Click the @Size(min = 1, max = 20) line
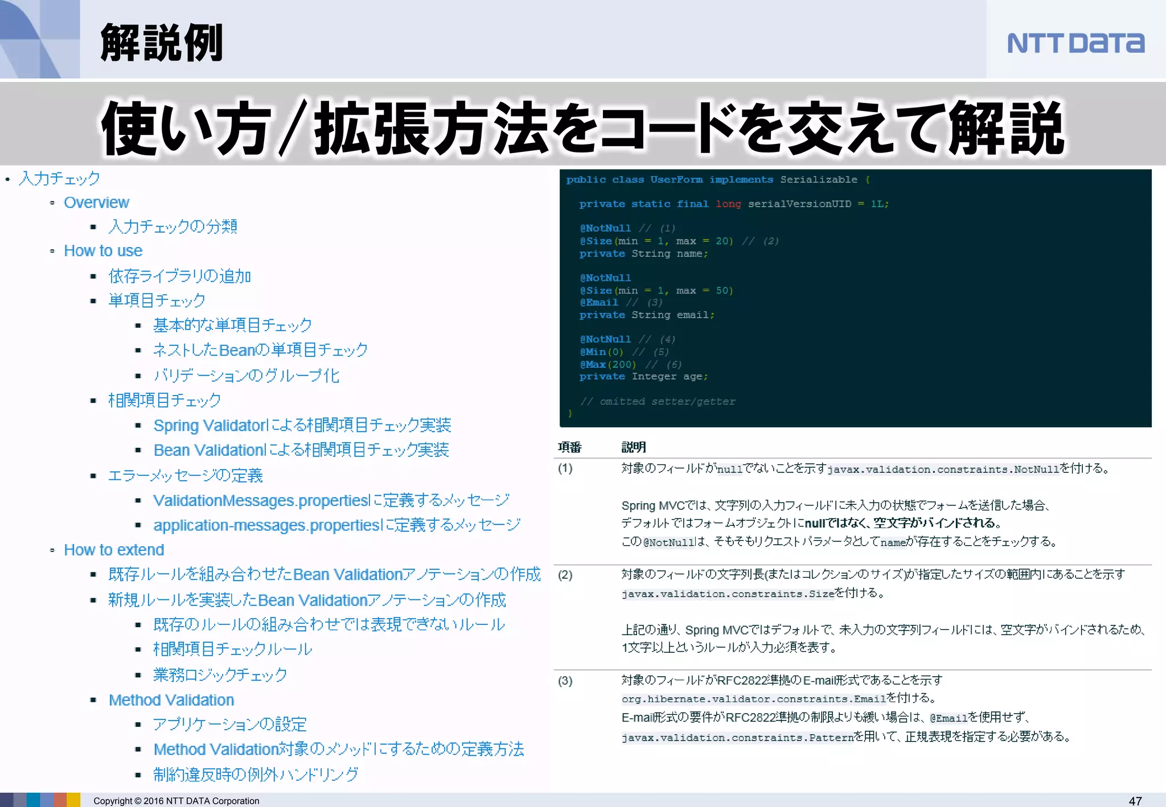The height and width of the screenshot is (807, 1166). 679,241
